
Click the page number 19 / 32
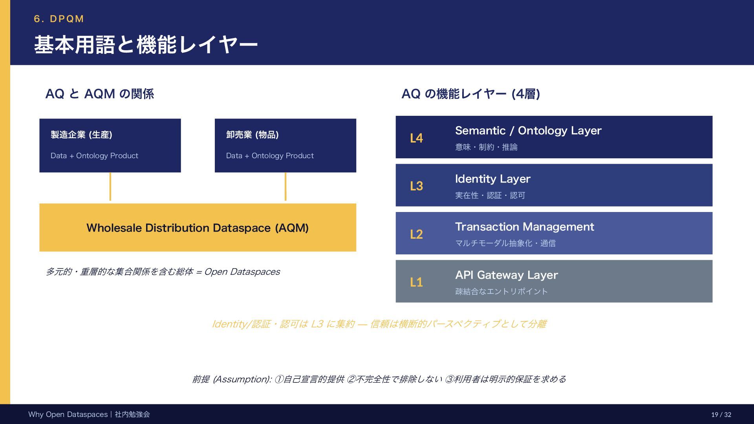(721, 415)
